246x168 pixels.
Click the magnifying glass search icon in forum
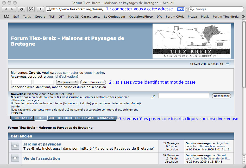(153, 97)
